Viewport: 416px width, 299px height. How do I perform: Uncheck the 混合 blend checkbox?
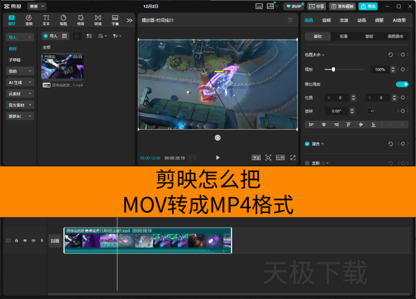(307, 144)
